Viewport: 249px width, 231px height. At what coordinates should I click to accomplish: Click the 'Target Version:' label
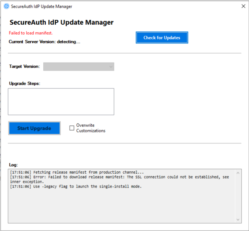point(24,66)
